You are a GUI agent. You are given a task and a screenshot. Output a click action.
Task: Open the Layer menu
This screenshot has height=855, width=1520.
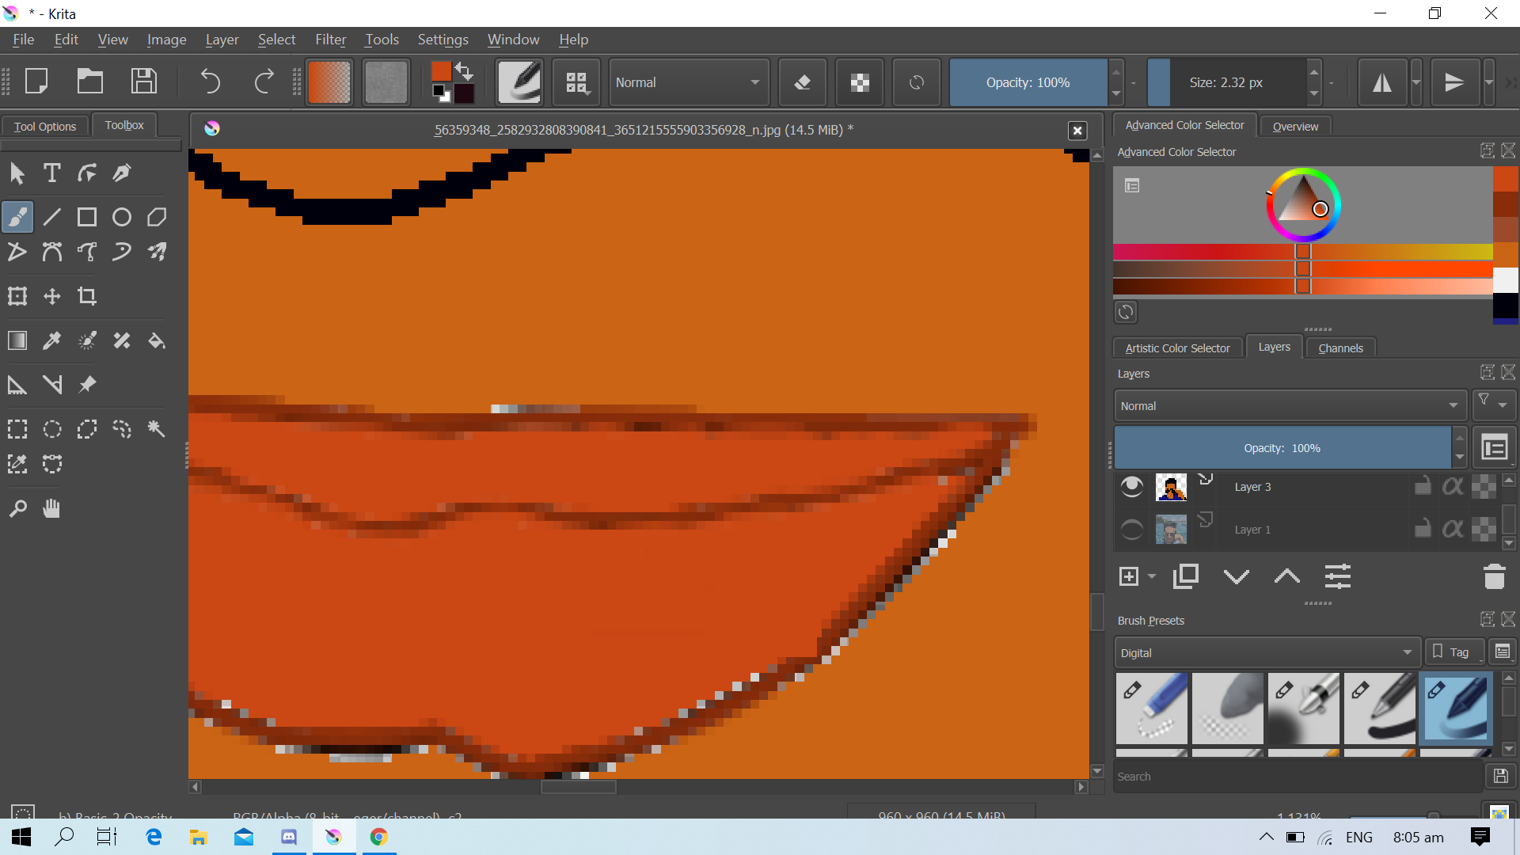(x=222, y=40)
